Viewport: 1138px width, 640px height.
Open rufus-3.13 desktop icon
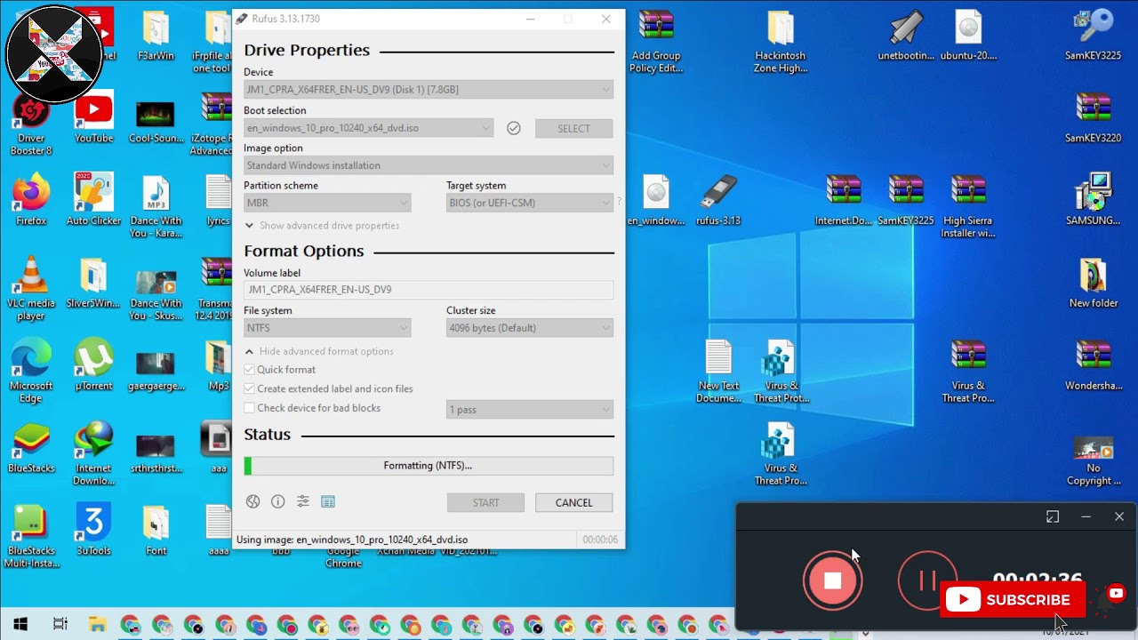718,200
